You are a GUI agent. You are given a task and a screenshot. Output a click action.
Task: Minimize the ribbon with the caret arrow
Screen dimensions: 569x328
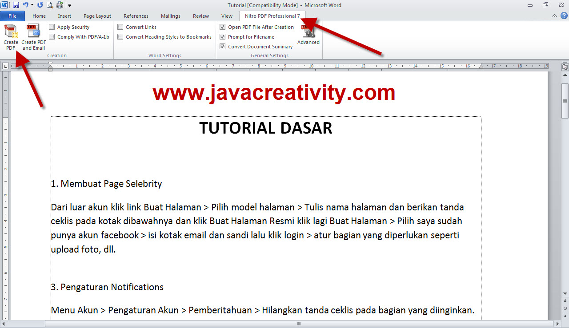[x=554, y=16]
